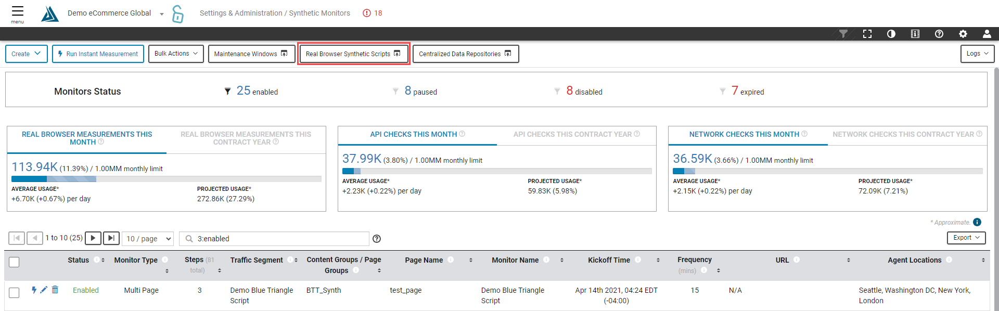Open the user profile icon
Image resolution: width=999 pixels, height=311 pixels.
click(987, 34)
